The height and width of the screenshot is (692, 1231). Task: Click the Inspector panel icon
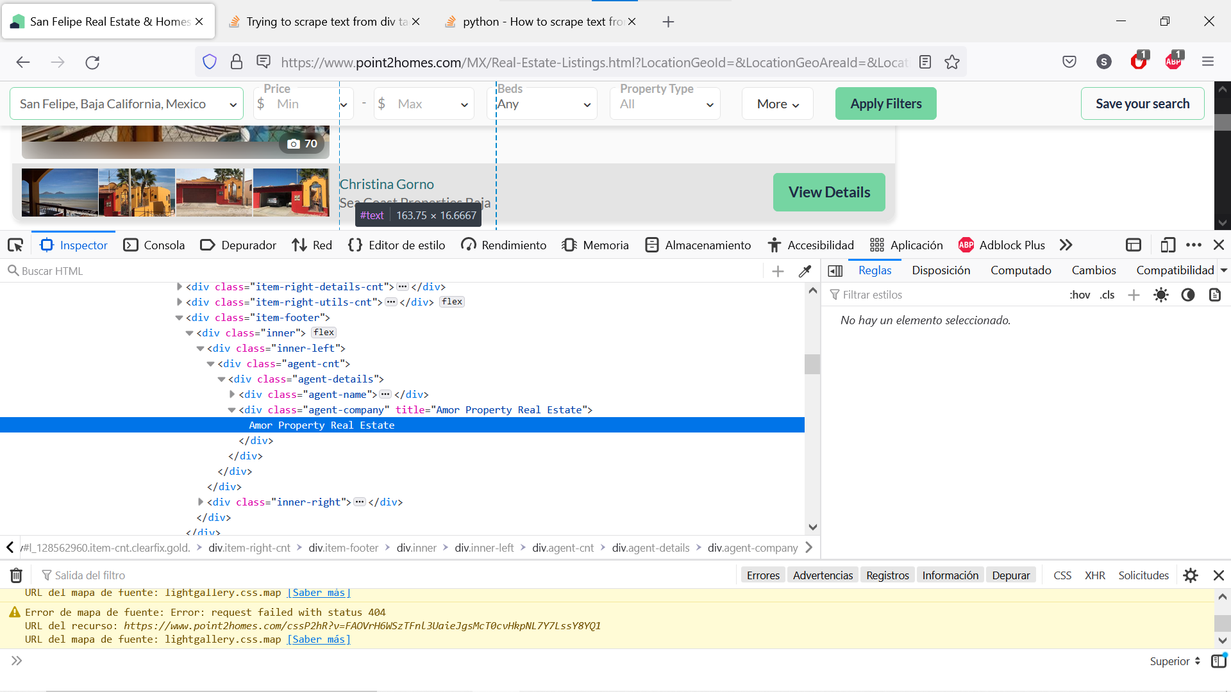[x=47, y=244]
